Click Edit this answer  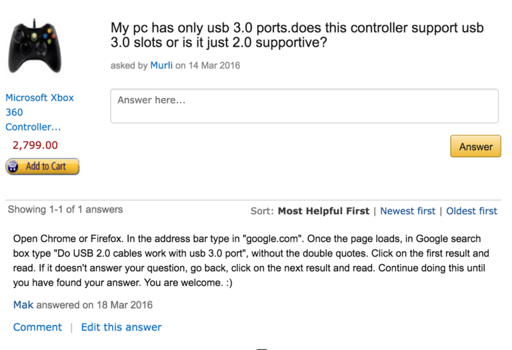(x=121, y=327)
